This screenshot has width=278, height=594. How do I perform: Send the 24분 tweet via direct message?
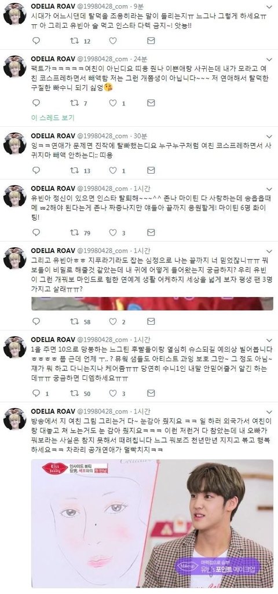tap(151, 102)
